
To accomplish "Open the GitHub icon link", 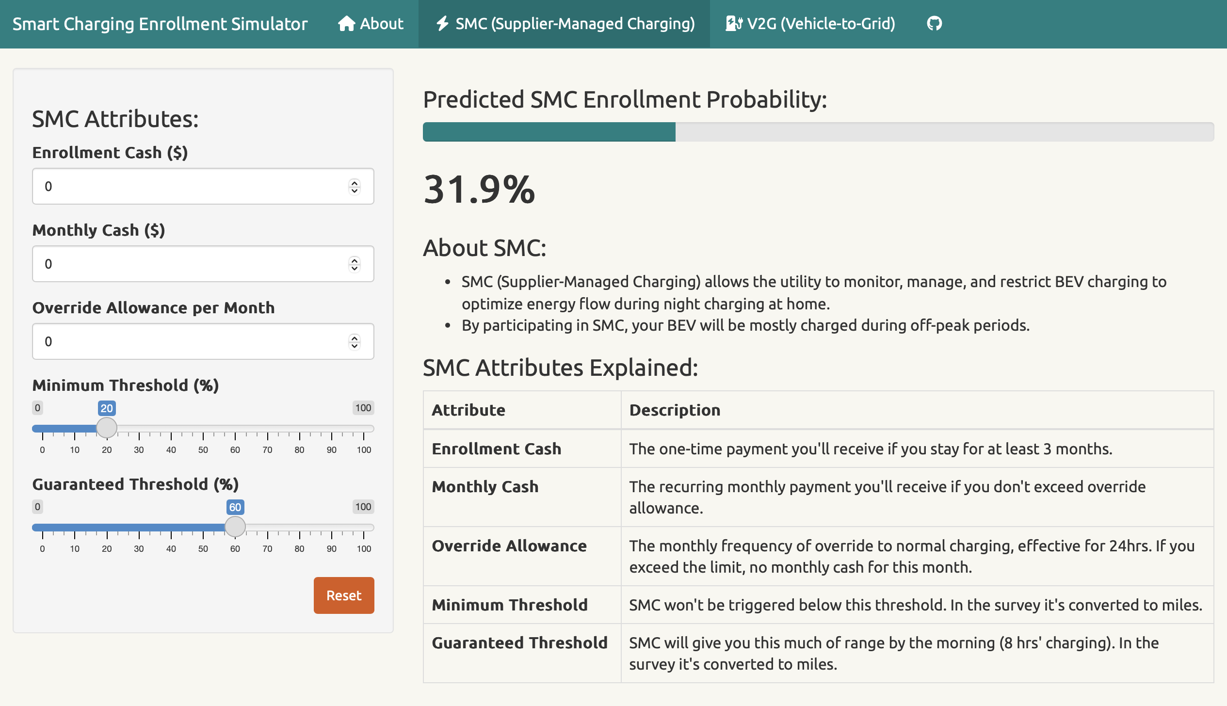I will (x=934, y=23).
